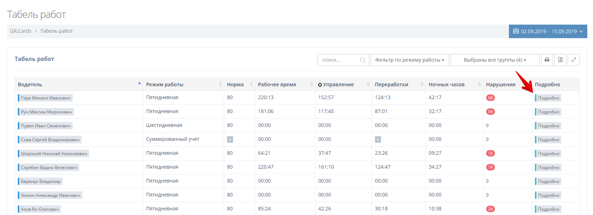Open Подробно for Сова Сергей Владимирович
This screenshot has width=593, height=215.
point(548,140)
